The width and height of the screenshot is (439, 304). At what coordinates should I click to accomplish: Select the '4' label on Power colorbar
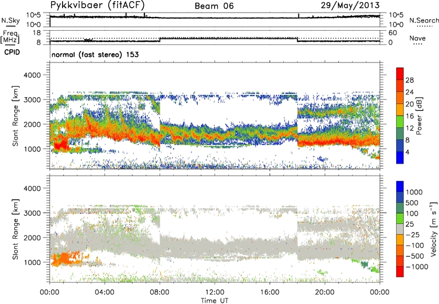[408, 152]
